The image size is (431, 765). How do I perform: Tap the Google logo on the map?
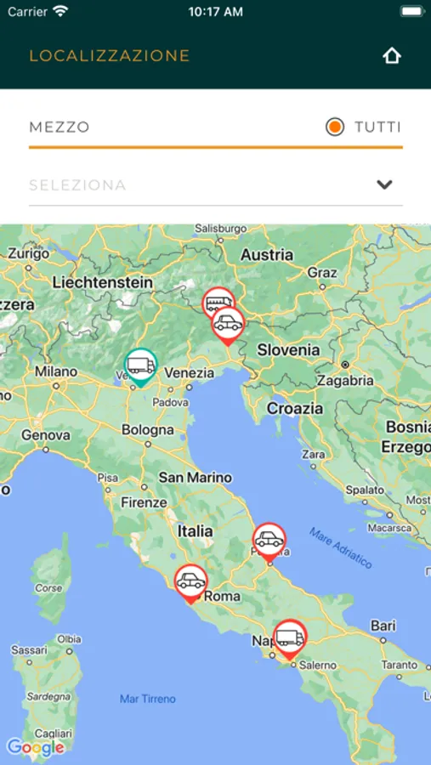point(35,747)
